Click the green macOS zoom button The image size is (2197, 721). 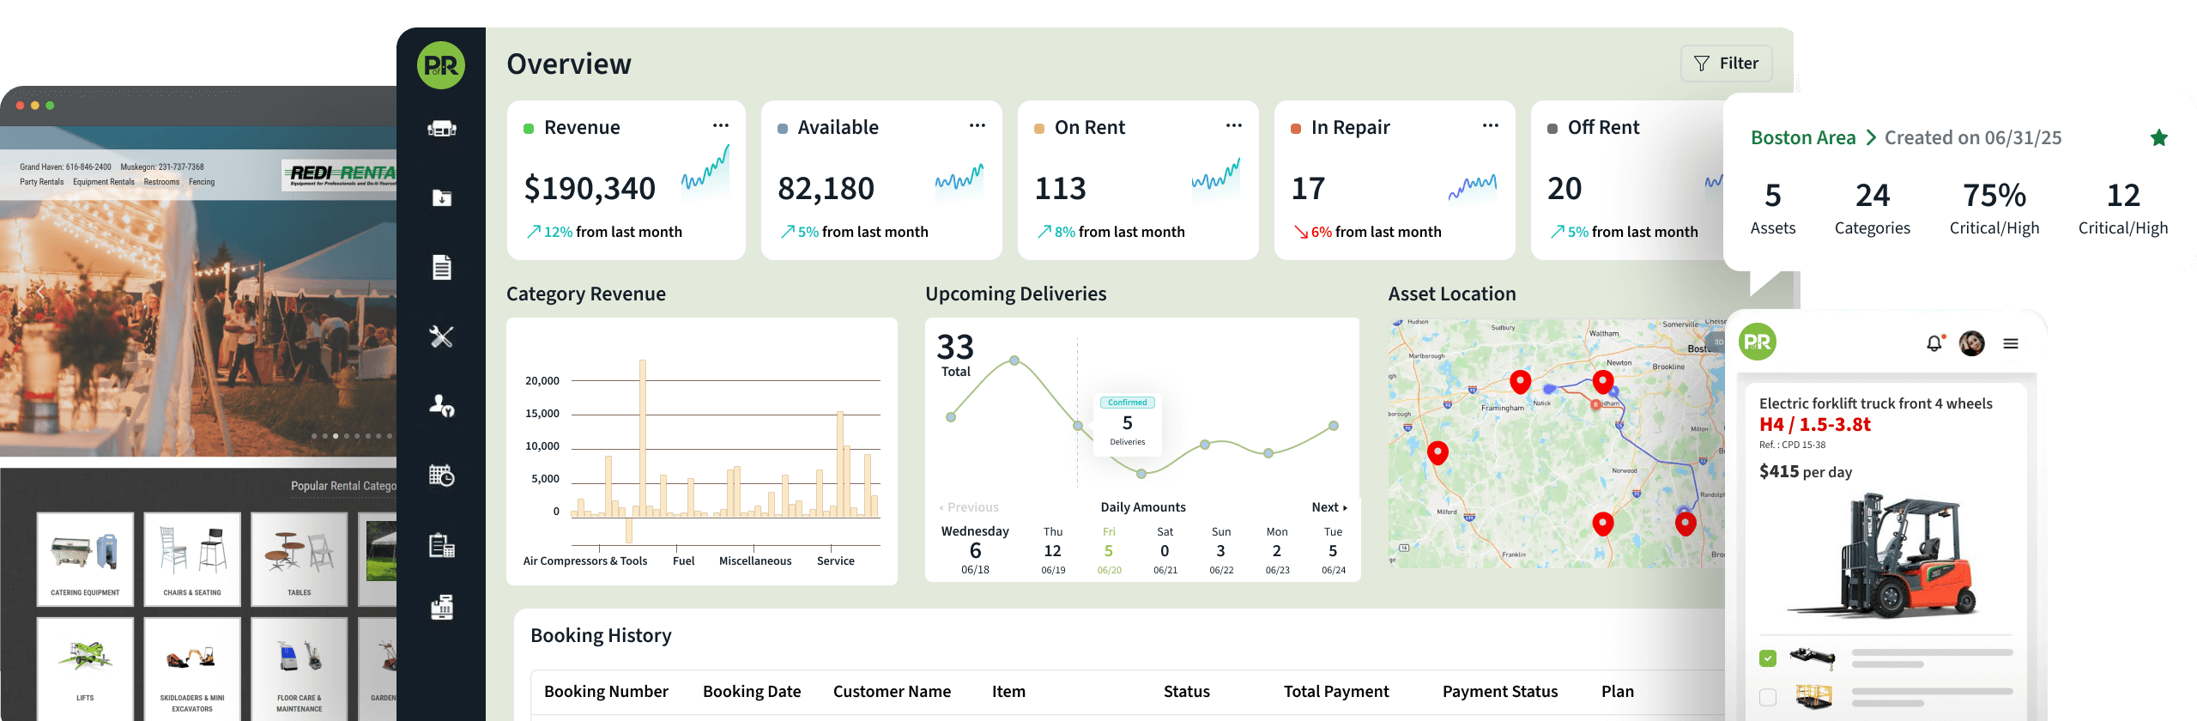click(50, 106)
